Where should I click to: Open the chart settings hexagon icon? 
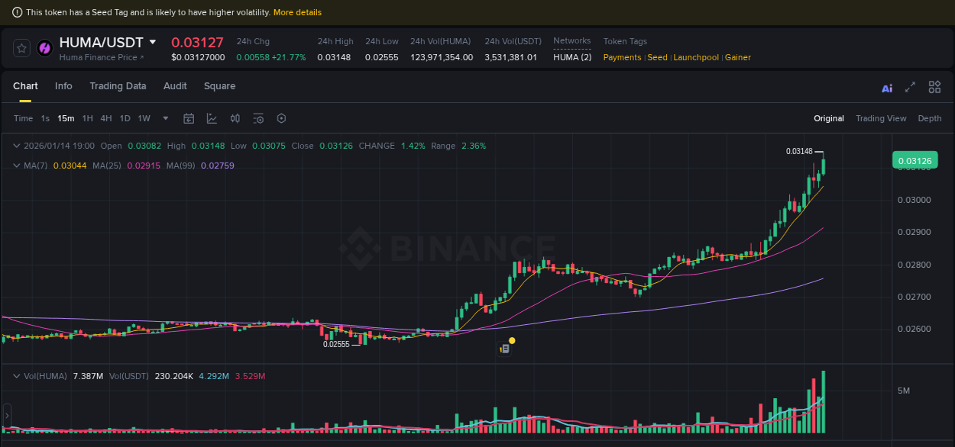coord(281,118)
